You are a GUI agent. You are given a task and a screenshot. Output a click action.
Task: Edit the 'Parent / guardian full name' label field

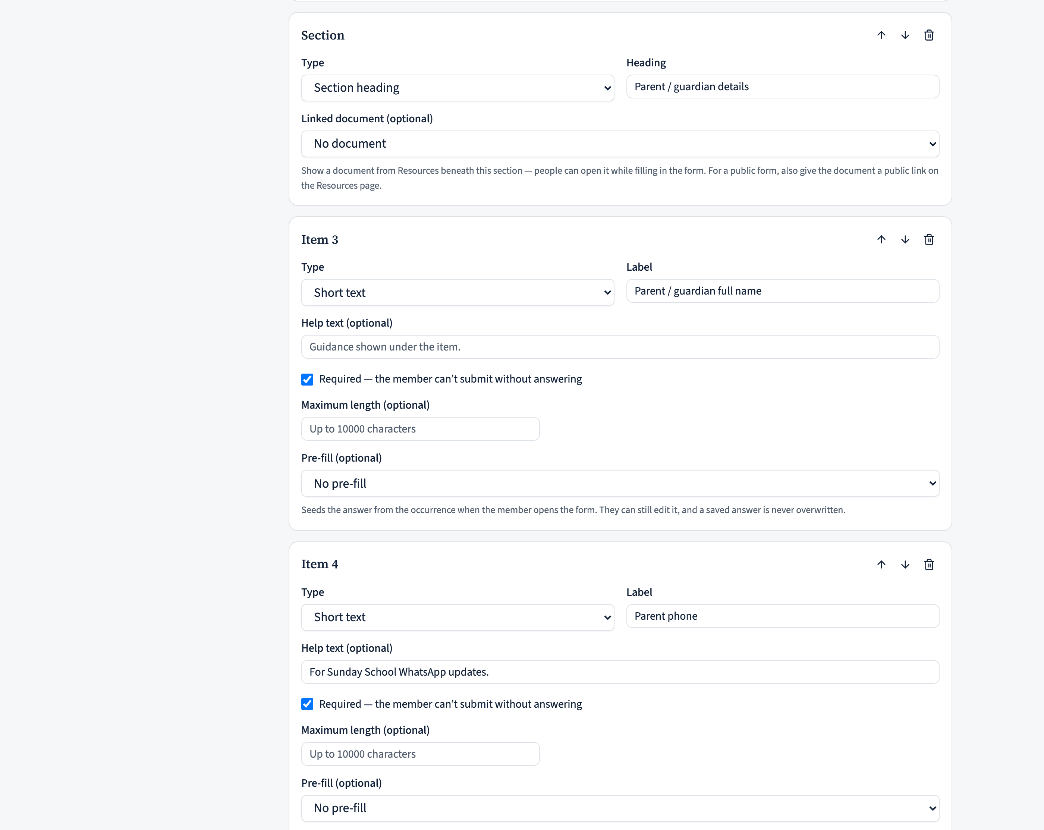pos(783,291)
